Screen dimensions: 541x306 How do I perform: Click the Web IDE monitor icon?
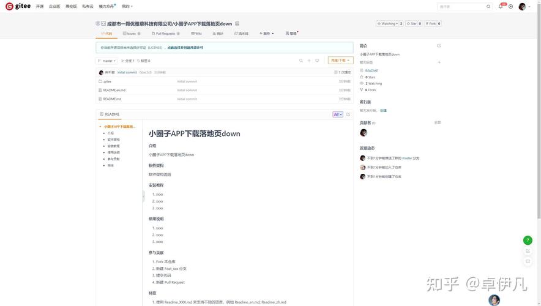pos(317,61)
